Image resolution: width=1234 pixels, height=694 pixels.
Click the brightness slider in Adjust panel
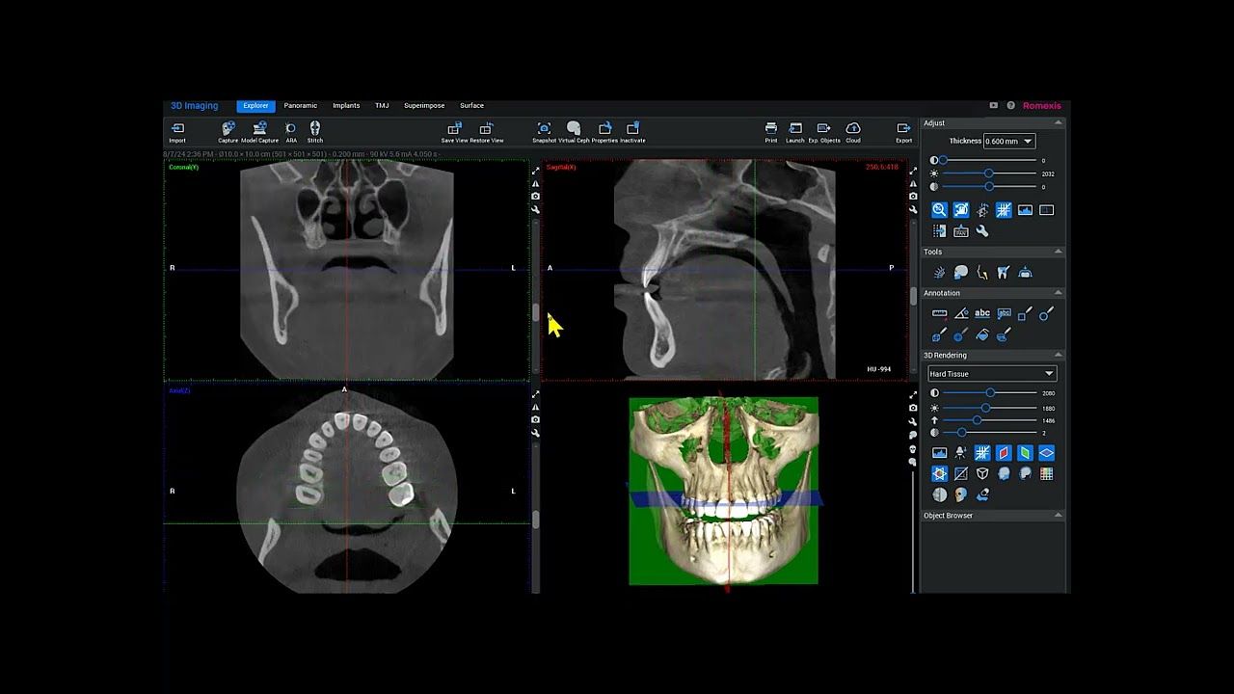988,173
